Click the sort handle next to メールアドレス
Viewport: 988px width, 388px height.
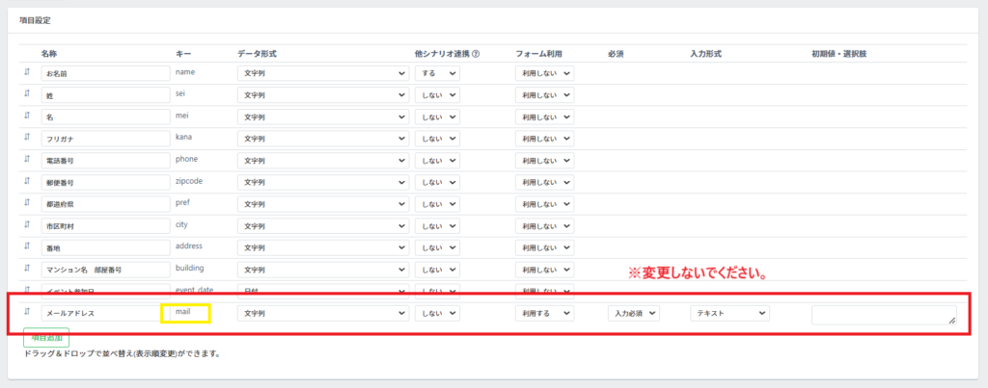coord(27,312)
